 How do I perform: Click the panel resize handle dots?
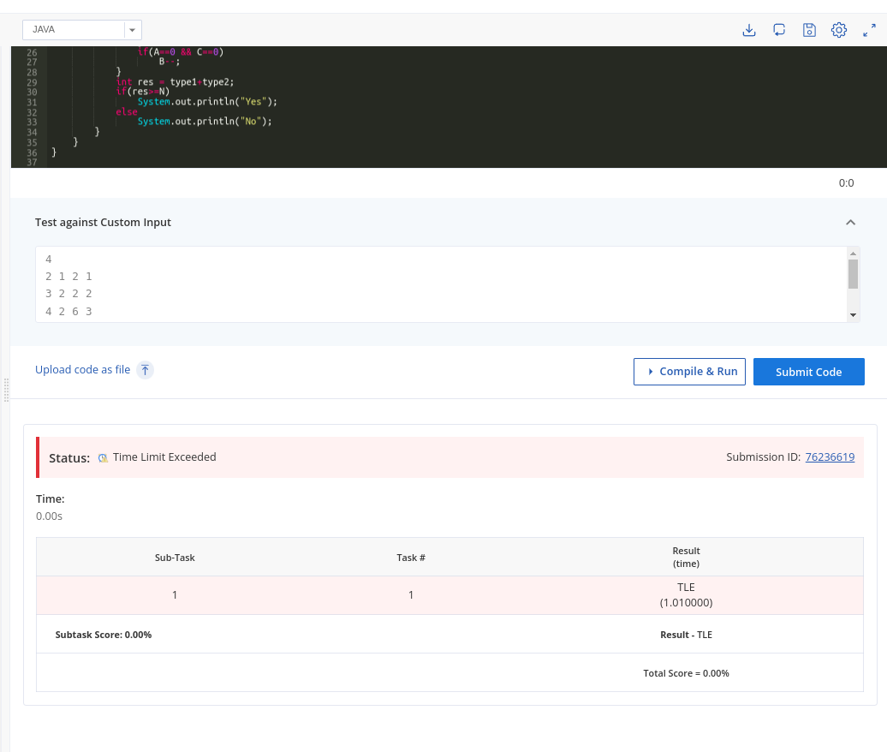pos(6,390)
